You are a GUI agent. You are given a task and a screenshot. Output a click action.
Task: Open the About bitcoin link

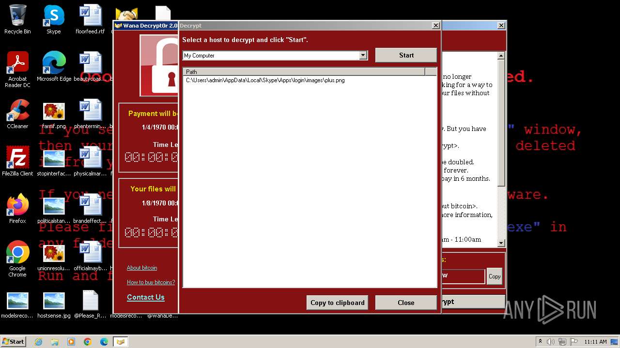tap(142, 268)
